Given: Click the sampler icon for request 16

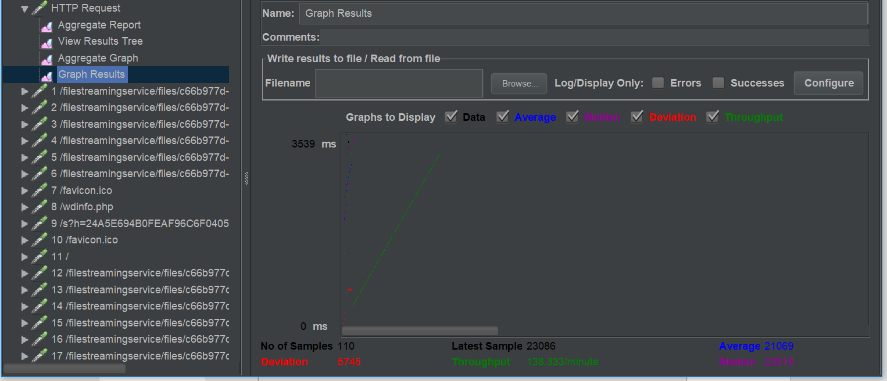Looking at the screenshot, I should click(40, 339).
